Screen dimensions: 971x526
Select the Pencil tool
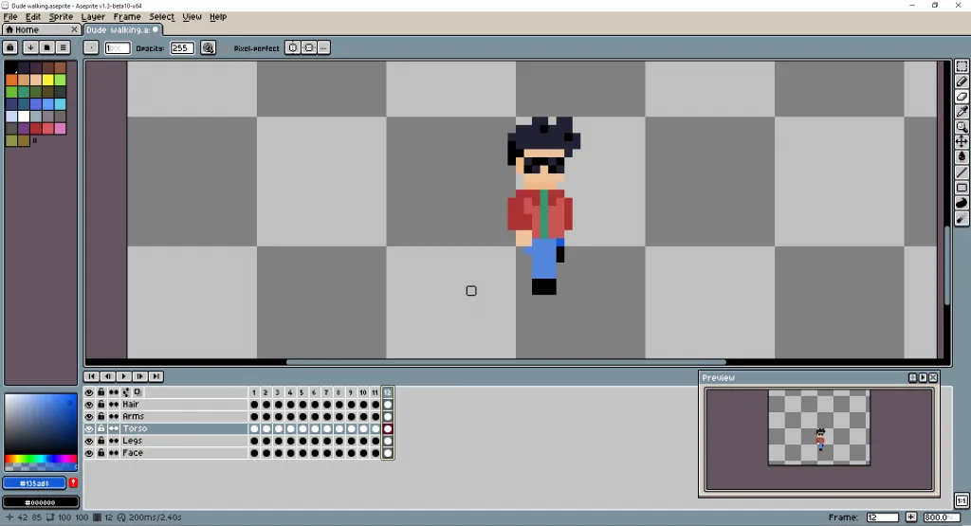[x=962, y=82]
